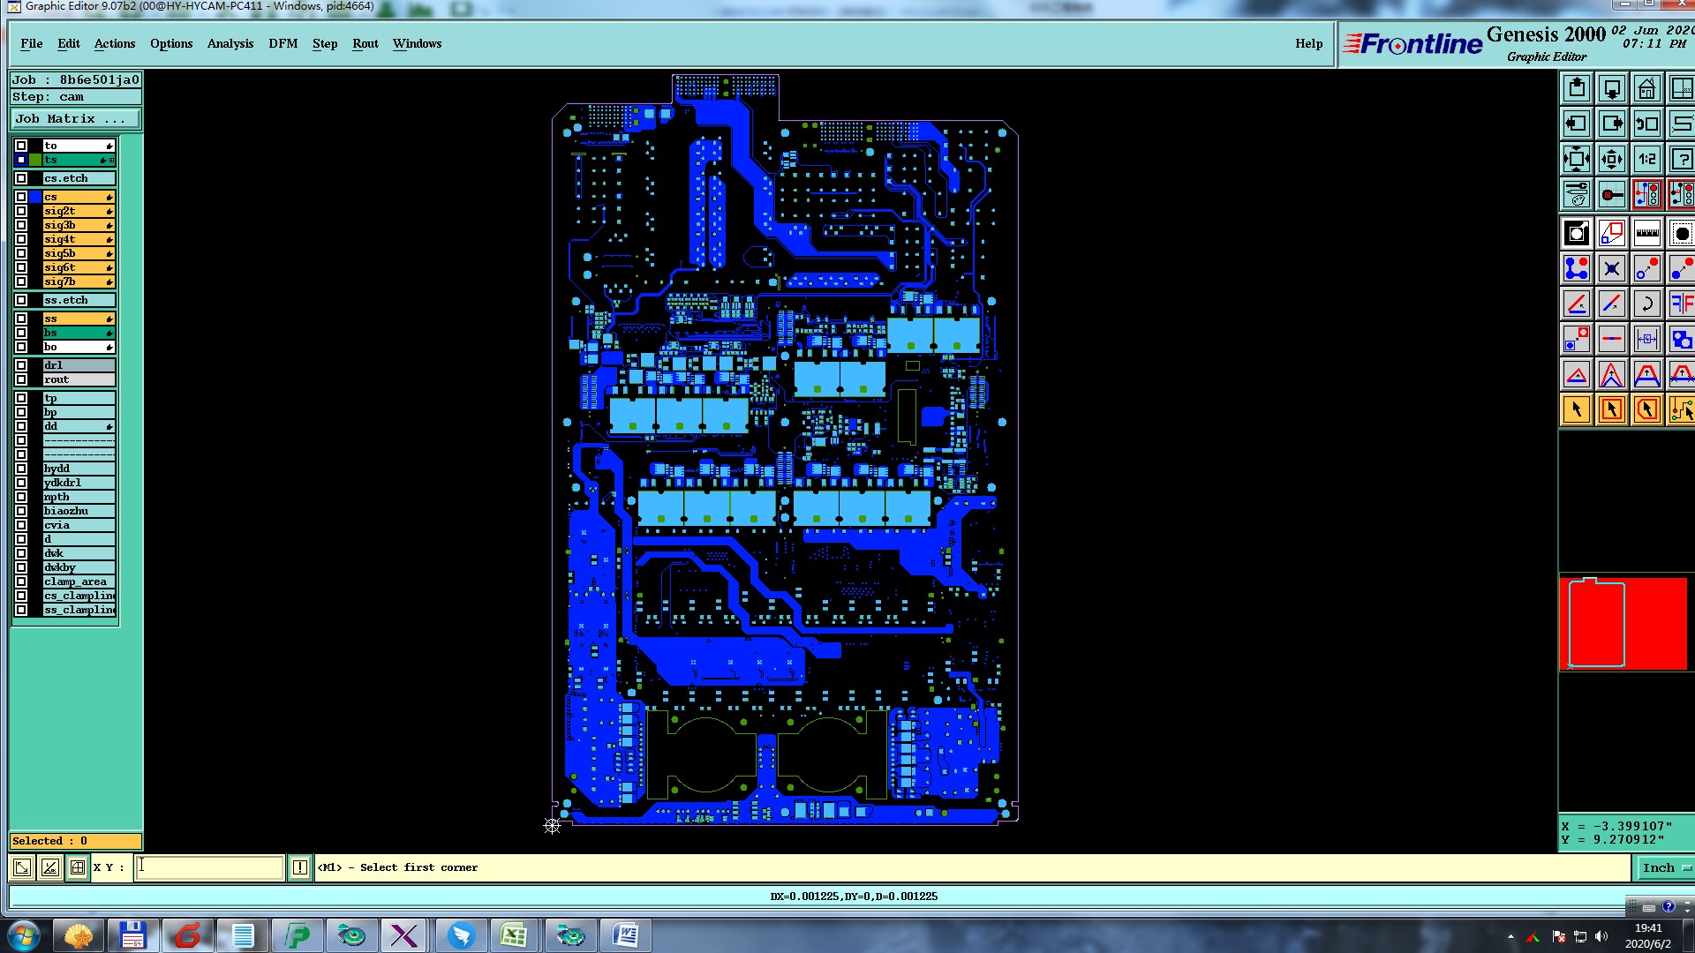Viewport: 1695px width, 953px height.
Task: Open the Job Matrix ... selector
Action: [x=75, y=119]
